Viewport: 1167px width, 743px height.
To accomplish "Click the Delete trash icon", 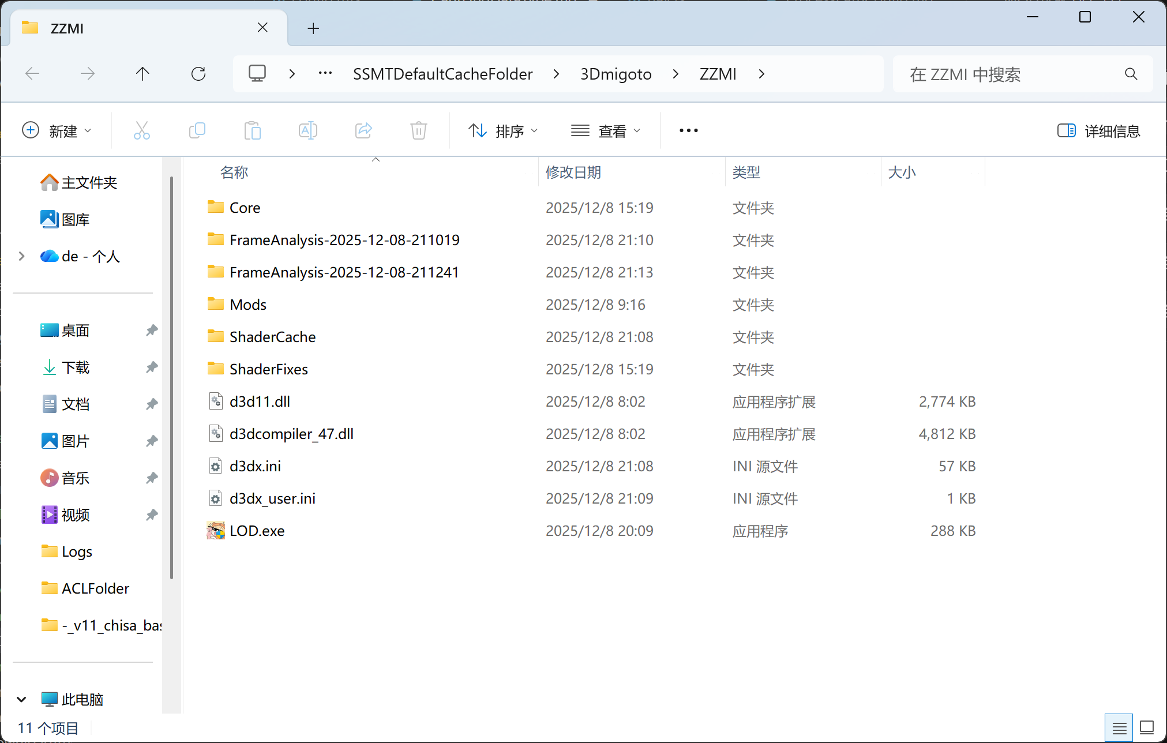I will (419, 130).
